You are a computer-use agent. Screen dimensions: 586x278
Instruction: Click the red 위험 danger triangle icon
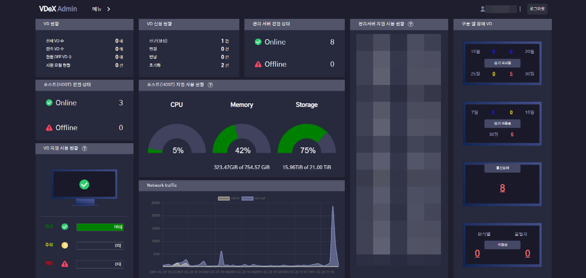pos(65,264)
